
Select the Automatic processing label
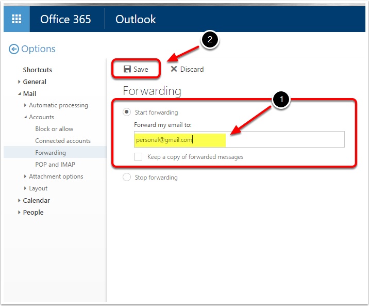pos(58,105)
